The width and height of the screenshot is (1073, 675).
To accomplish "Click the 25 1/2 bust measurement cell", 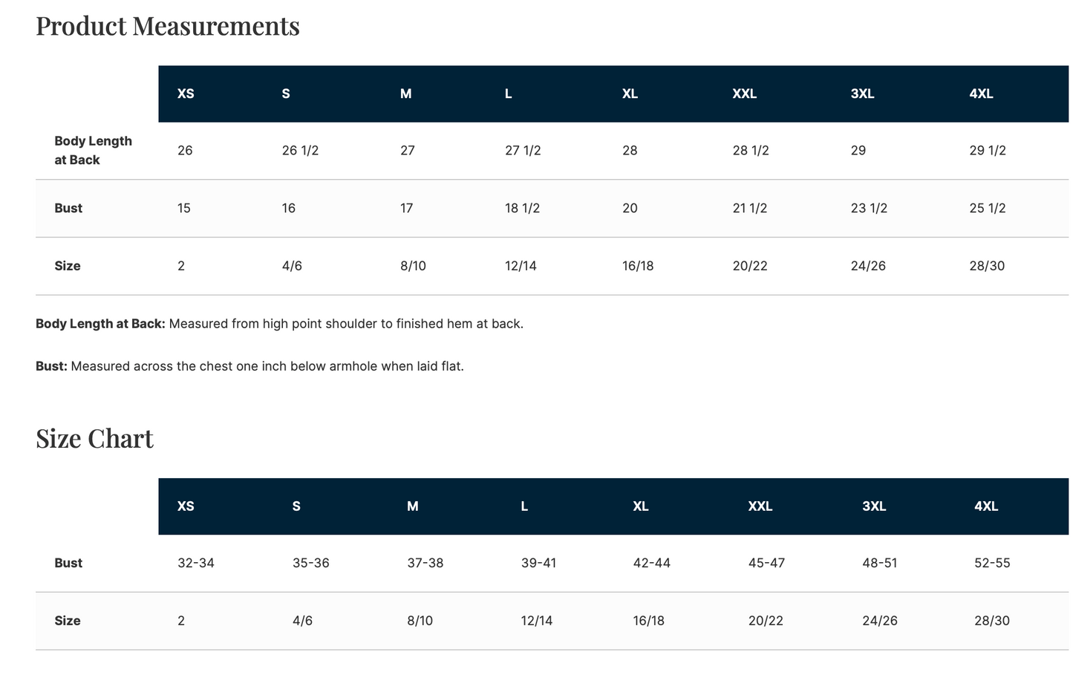I will pos(988,209).
